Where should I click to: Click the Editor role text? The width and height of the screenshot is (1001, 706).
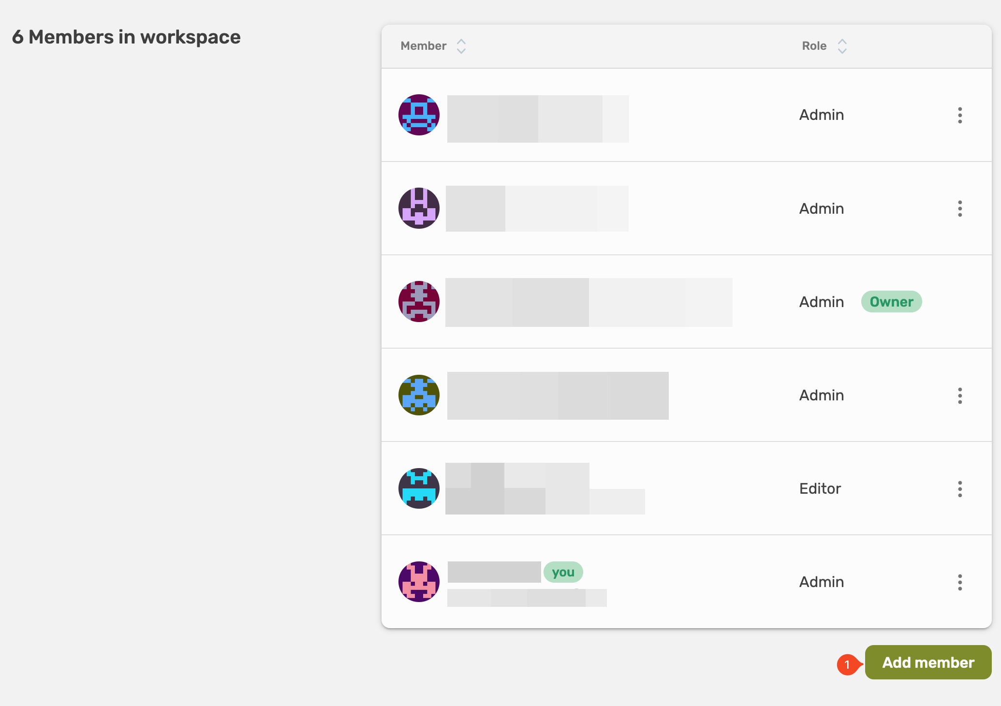coord(820,488)
